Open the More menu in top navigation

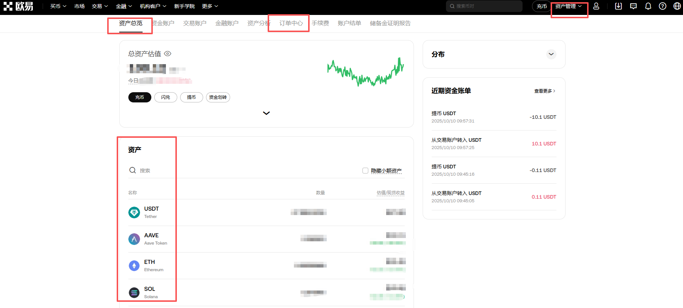[210, 6]
